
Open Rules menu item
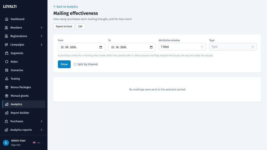pos(24,62)
